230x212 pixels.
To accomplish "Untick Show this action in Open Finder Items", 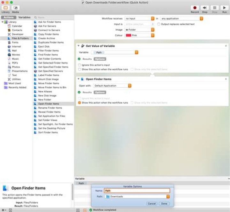I will coord(79,102).
